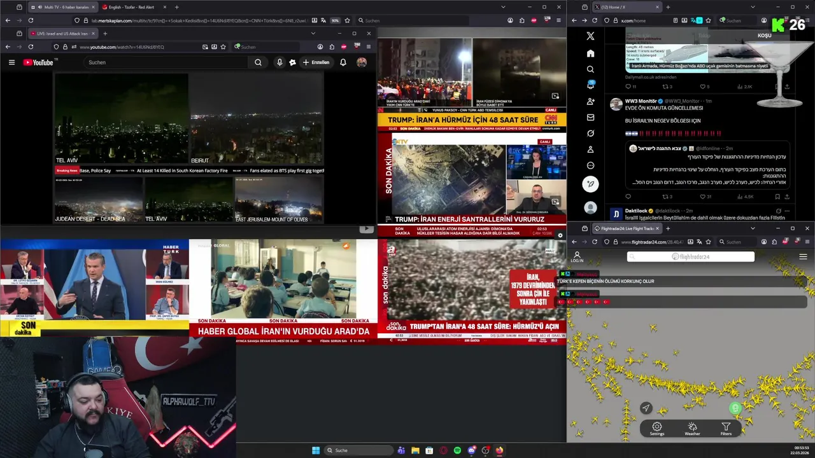Image resolution: width=815 pixels, height=458 pixels.
Task: Switch to the English - Tzofar Red Alert tab
Action: tap(134, 7)
